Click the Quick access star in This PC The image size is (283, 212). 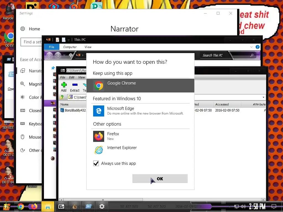(x=53, y=68)
